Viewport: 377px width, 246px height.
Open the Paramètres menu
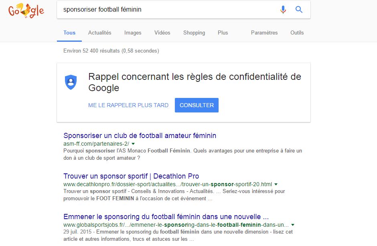coord(264,33)
